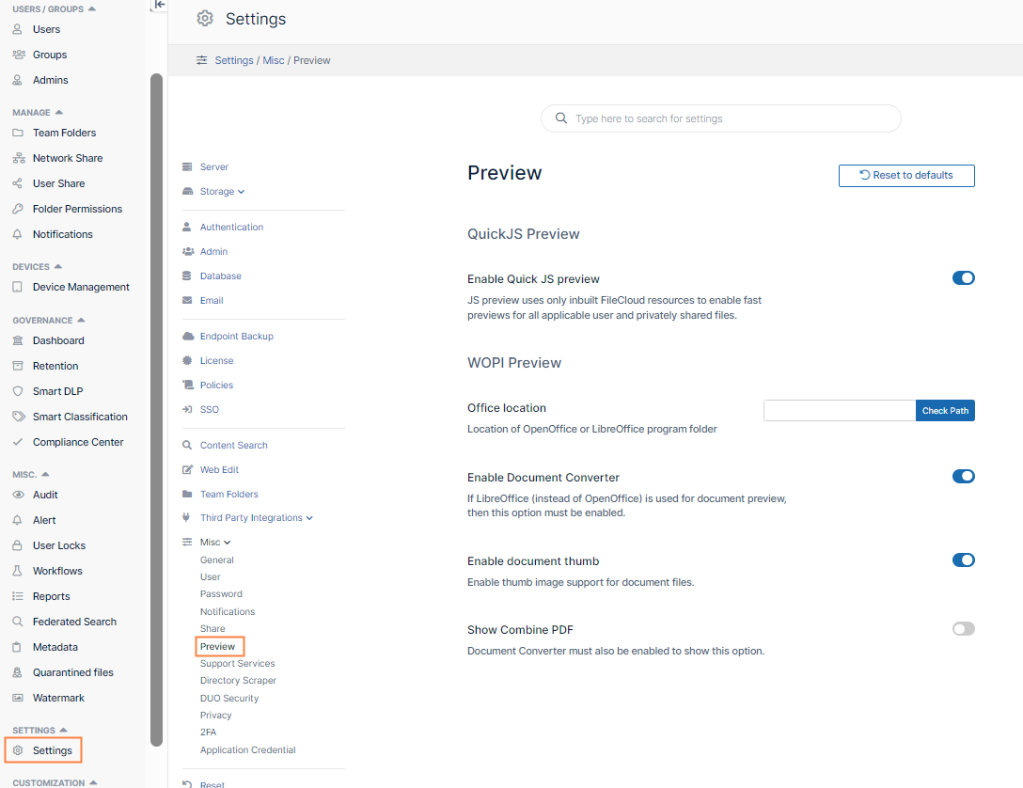Click the Check Path button
1023x788 pixels.
945,411
